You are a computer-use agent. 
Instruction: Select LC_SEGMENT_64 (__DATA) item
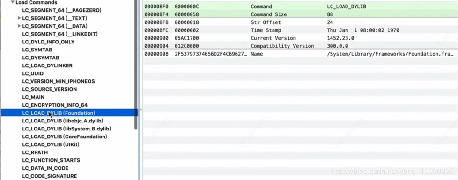(x=55, y=26)
